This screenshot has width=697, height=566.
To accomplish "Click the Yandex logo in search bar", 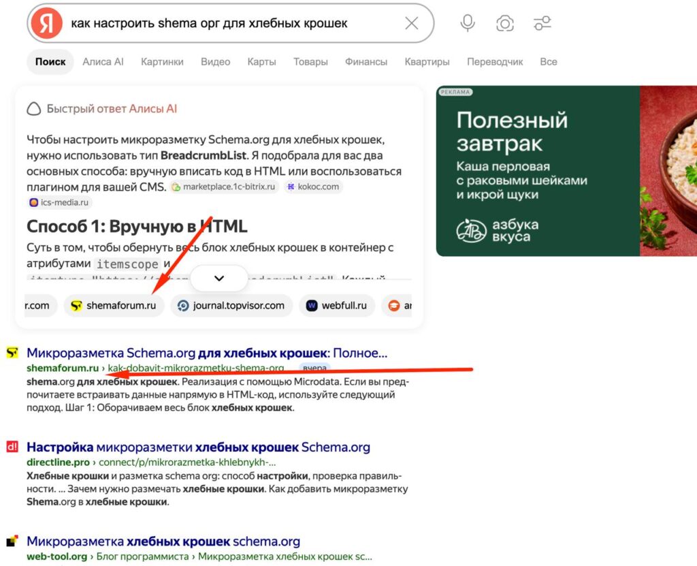I will [x=47, y=23].
